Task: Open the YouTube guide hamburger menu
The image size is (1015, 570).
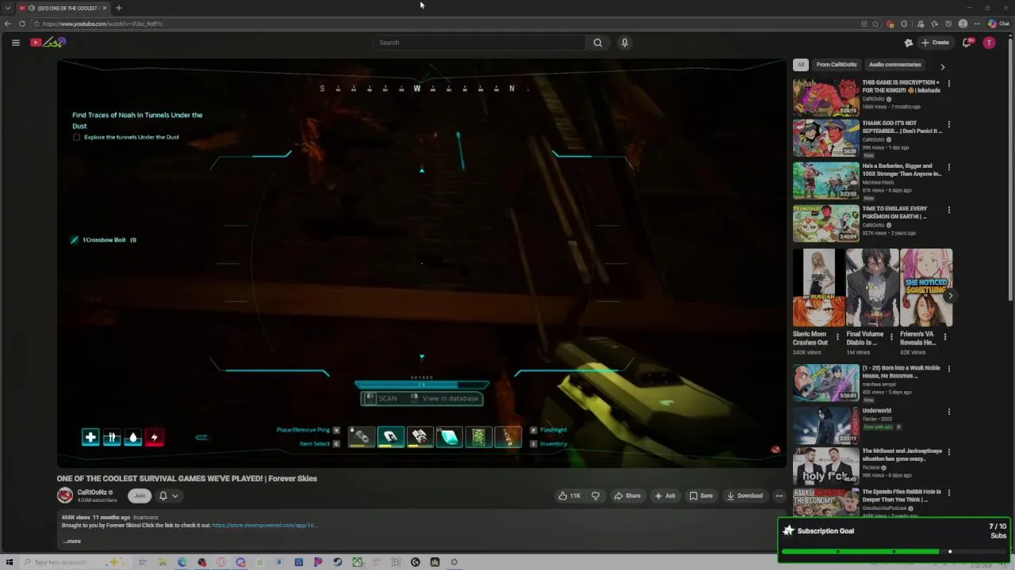Action: (x=15, y=43)
